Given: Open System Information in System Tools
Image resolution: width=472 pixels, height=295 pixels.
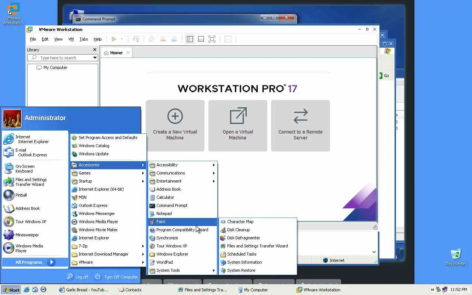Looking at the screenshot, I should [x=258, y=262].
